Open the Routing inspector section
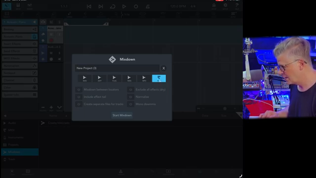Screen dimensions: 316x178 [x=20, y=29]
